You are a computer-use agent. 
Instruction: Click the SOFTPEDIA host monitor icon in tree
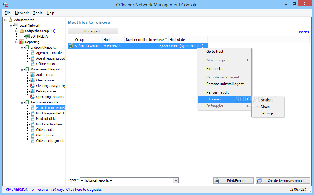tap(27, 36)
